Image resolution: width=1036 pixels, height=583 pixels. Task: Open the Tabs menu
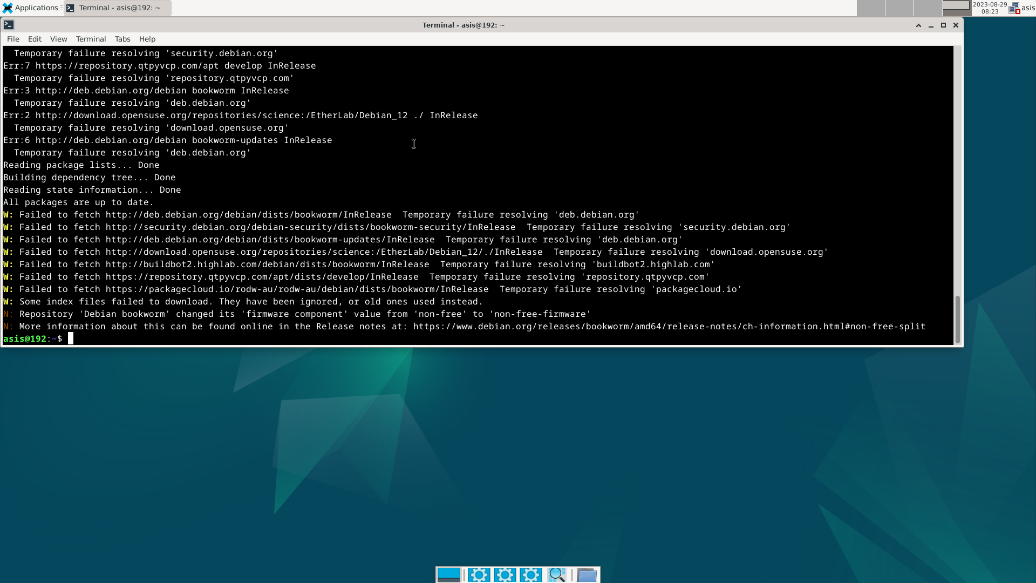122,39
